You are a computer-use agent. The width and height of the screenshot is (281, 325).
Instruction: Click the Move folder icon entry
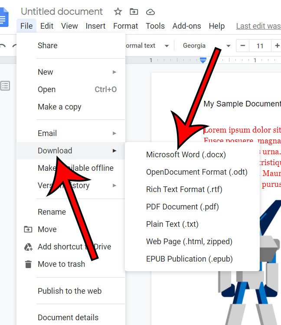28,229
